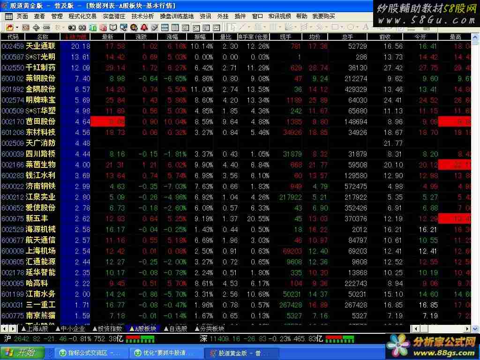Switch to the 投资指数 tab
The image size is (480, 360).
(x=107, y=329)
